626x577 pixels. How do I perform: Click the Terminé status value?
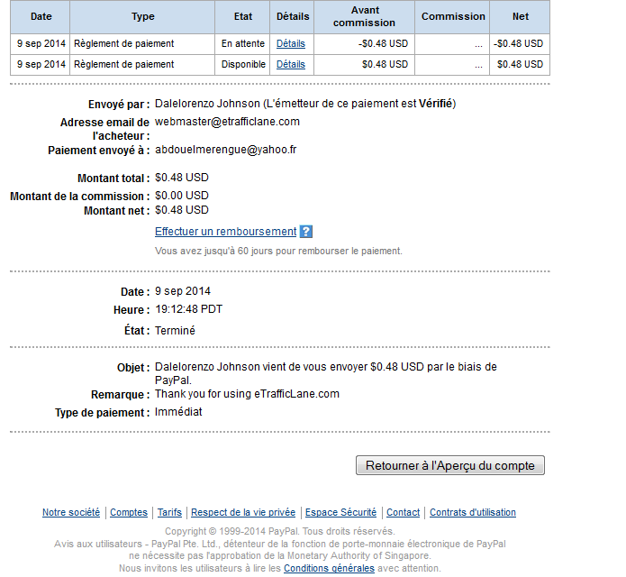[175, 331]
